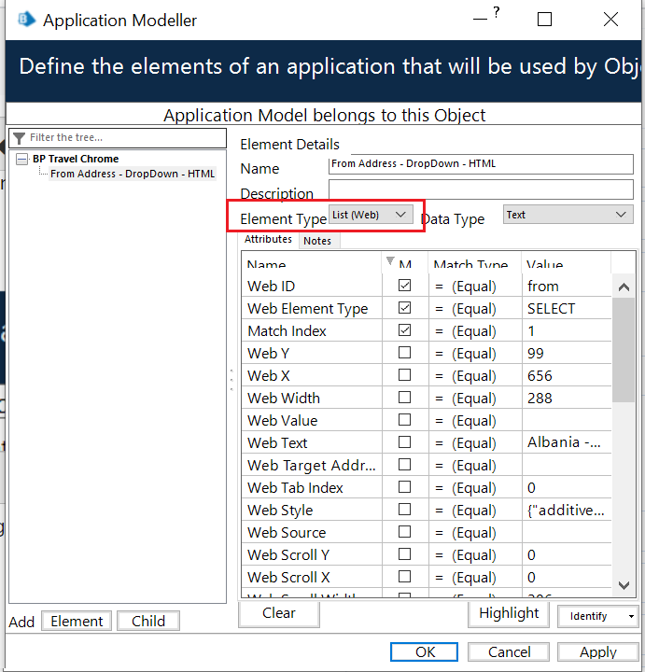Enable the Web Y match checkbox
This screenshot has height=672, width=645.
[404, 353]
